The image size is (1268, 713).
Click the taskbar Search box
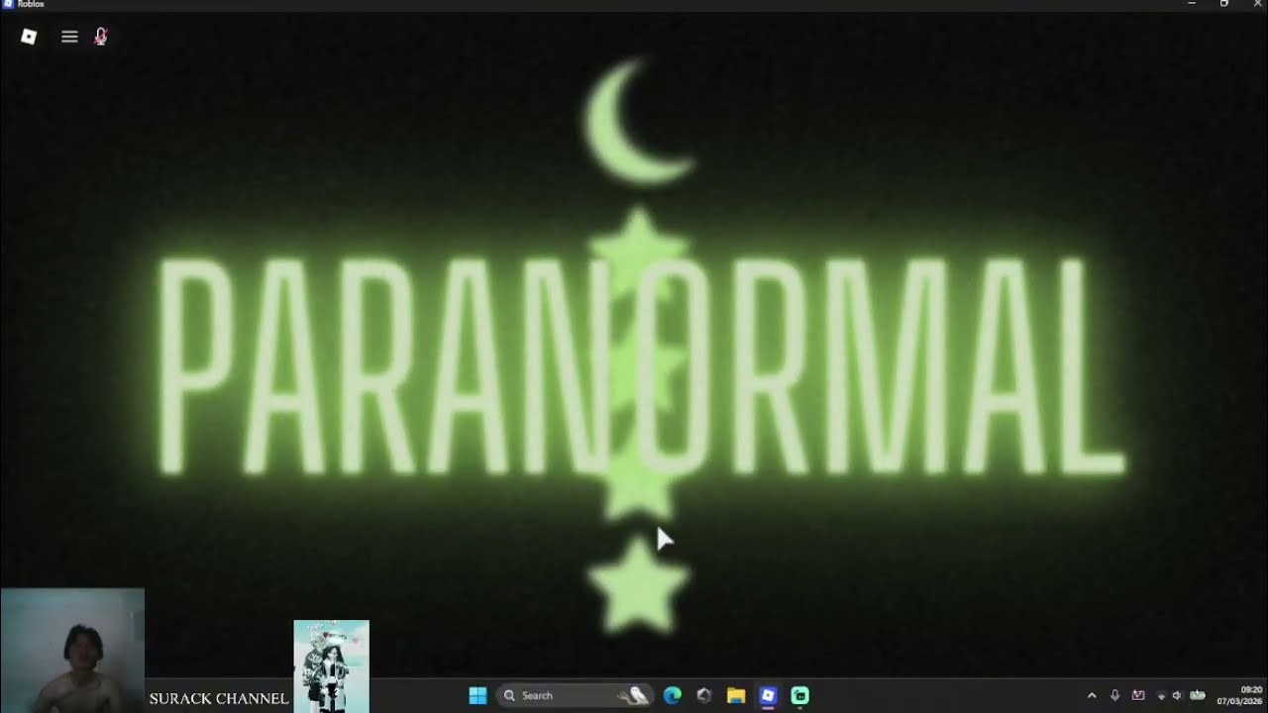tap(575, 695)
